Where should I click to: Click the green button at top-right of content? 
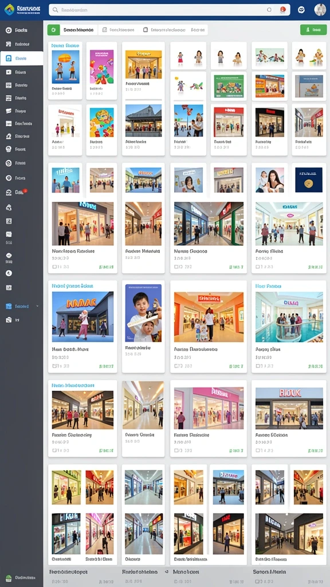point(313,30)
